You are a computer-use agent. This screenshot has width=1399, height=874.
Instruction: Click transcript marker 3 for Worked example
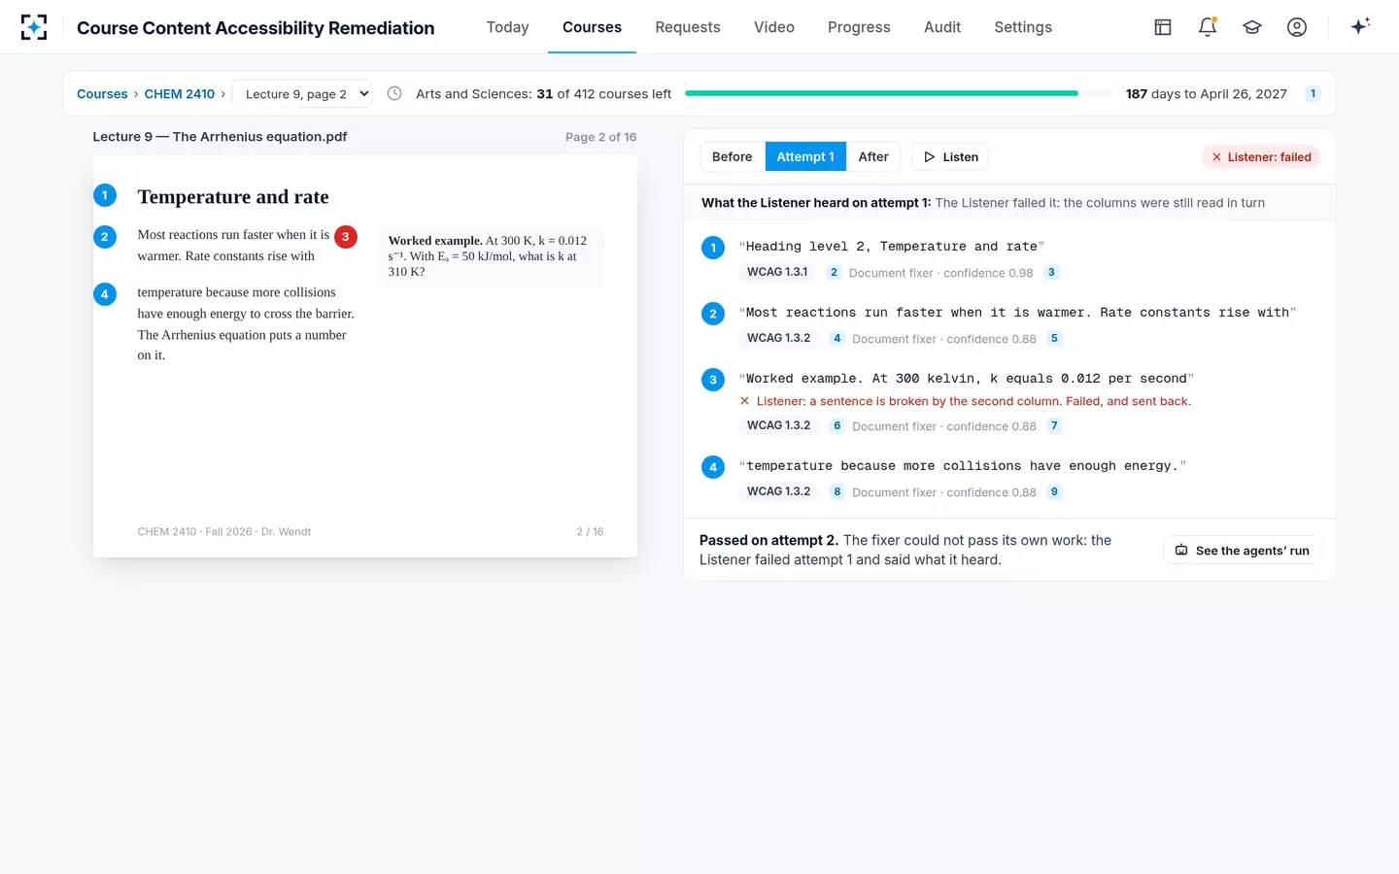pos(713,380)
